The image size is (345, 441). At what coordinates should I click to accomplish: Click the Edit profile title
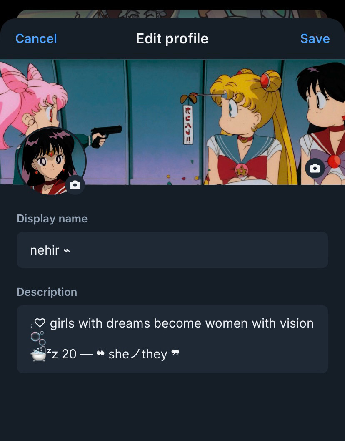pos(172,38)
